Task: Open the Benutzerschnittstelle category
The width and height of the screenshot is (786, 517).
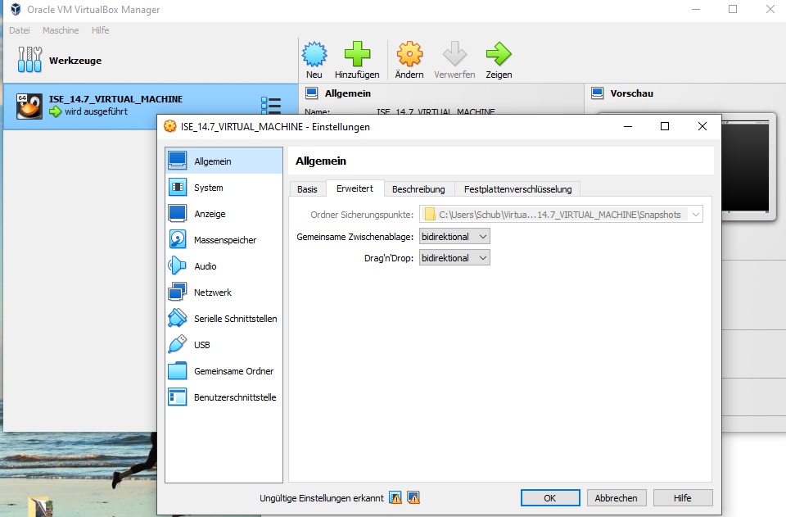Action: coord(224,397)
